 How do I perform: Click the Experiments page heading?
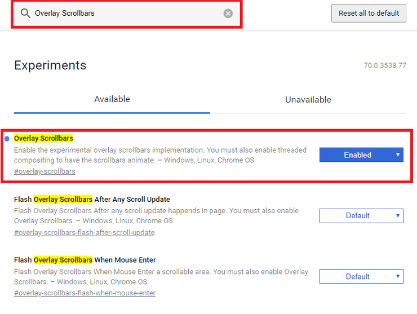coord(50,65)
